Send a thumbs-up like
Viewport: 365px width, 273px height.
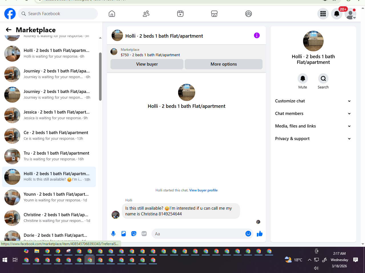point(260,234)
